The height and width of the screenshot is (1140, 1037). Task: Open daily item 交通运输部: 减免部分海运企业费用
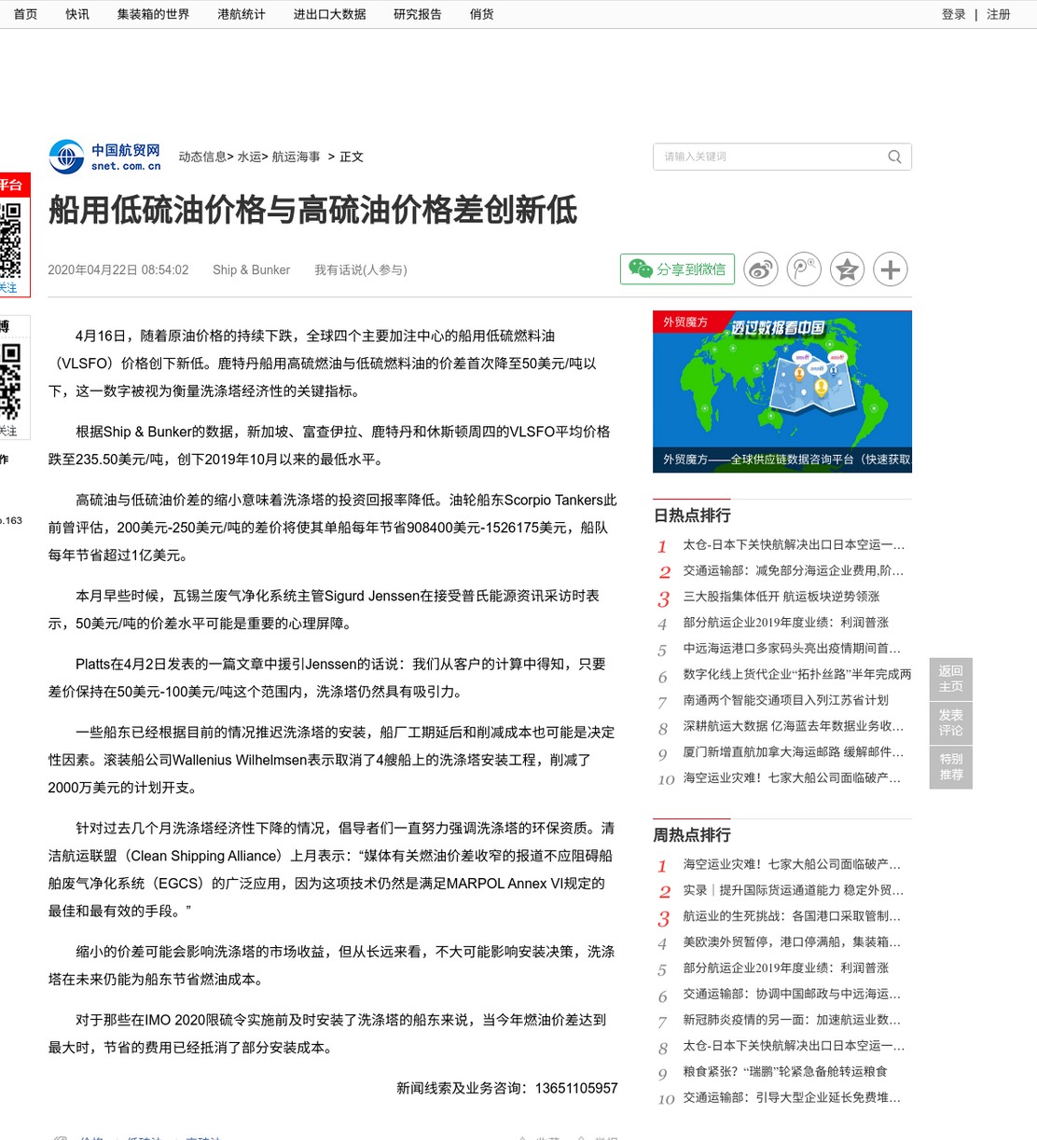(x=794, y=570)
